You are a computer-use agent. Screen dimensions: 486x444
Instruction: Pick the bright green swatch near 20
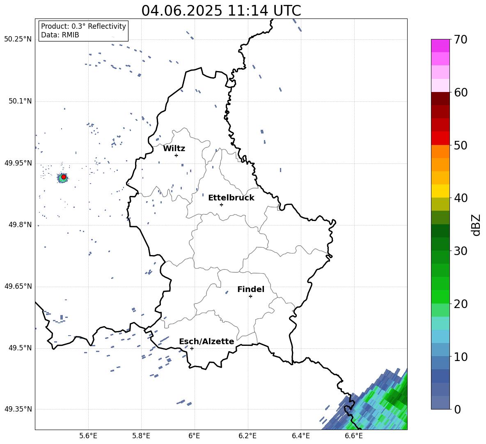pyautogui.click(x=440, y=297)
